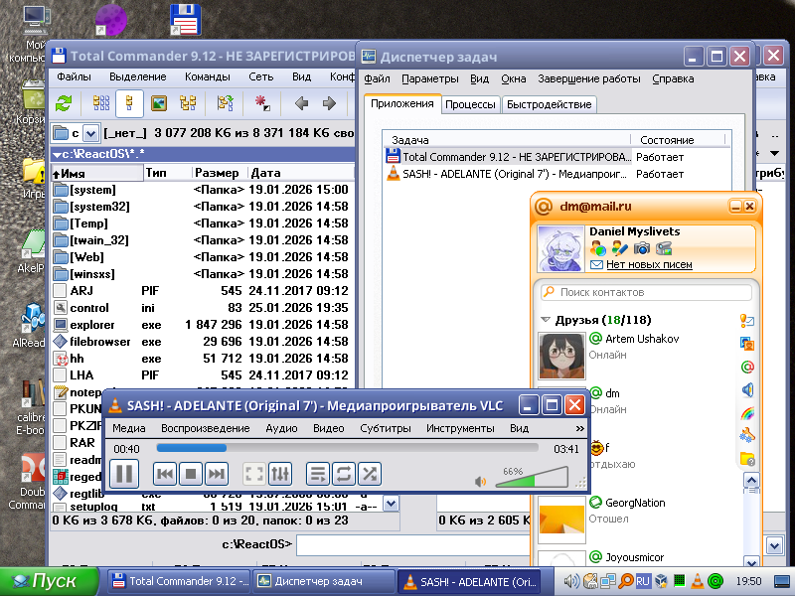Viewport: 795px width, 596px height.
Task: Select brief view icon in Total Commander toolbar
Action: (x=101, y=103)
